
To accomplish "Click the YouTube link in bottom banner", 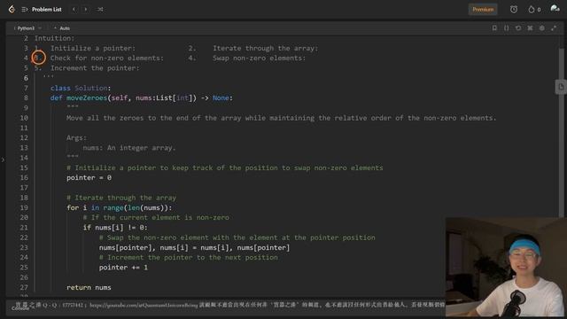I will (x=144, y=305).
